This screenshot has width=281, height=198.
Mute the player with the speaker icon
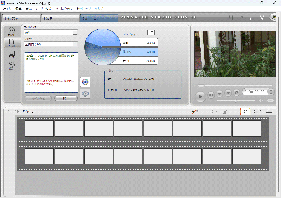(261, 101)
